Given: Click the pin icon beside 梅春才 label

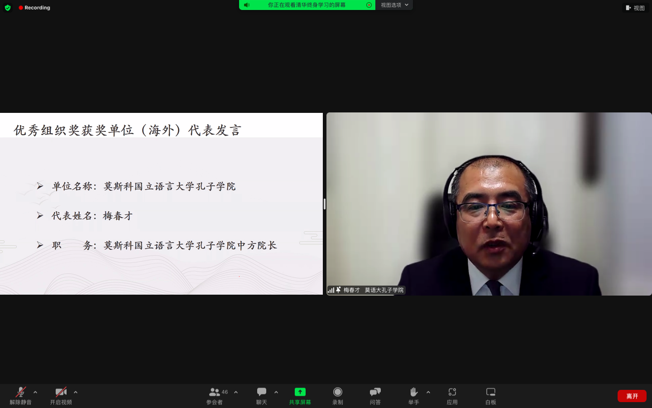Looking at the screenshot, I should click(x=338, y=290).
